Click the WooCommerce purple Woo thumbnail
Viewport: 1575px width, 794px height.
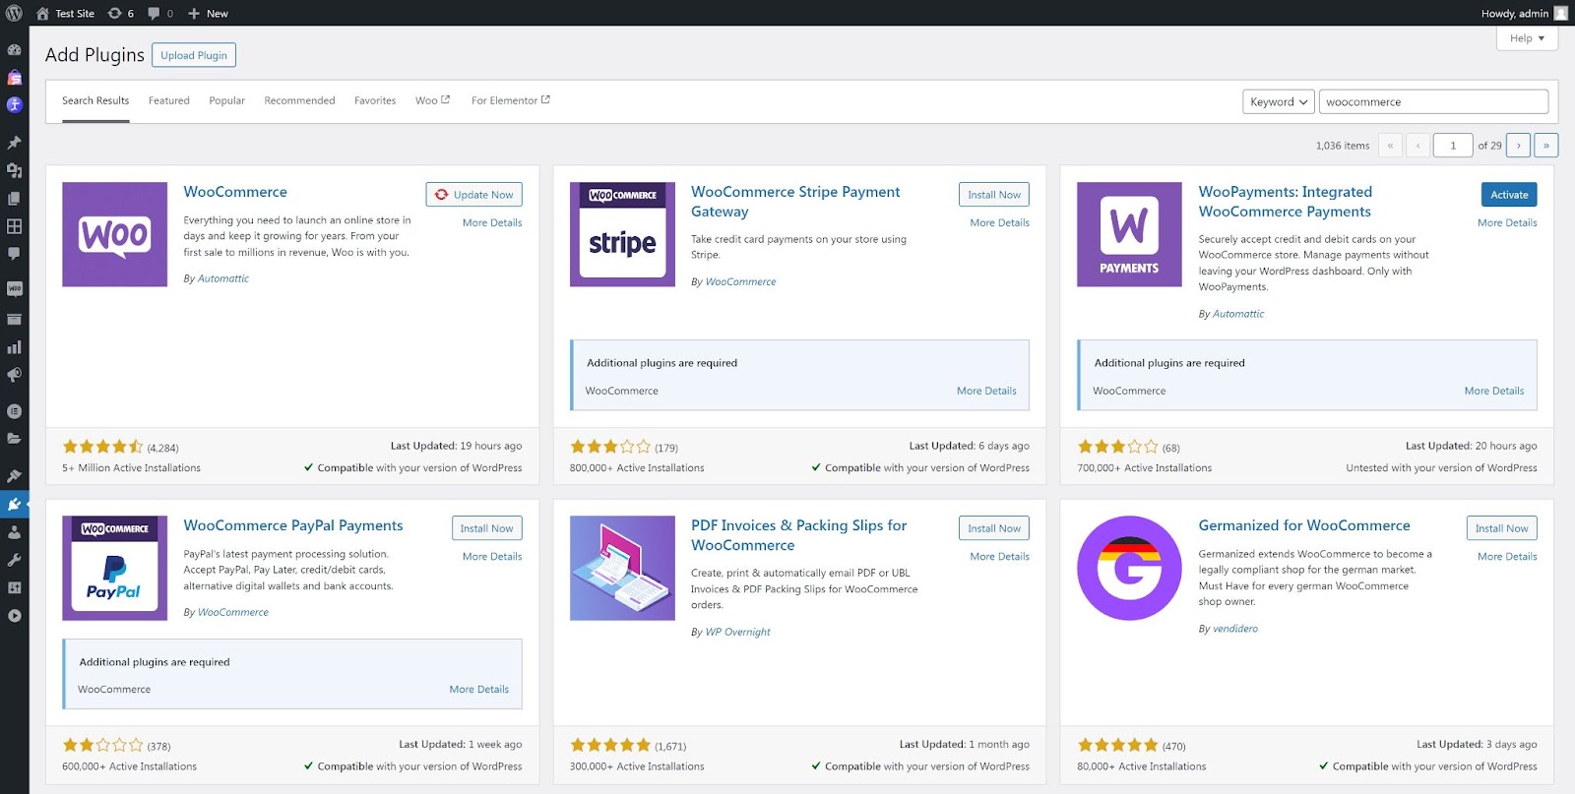point(114,234)
